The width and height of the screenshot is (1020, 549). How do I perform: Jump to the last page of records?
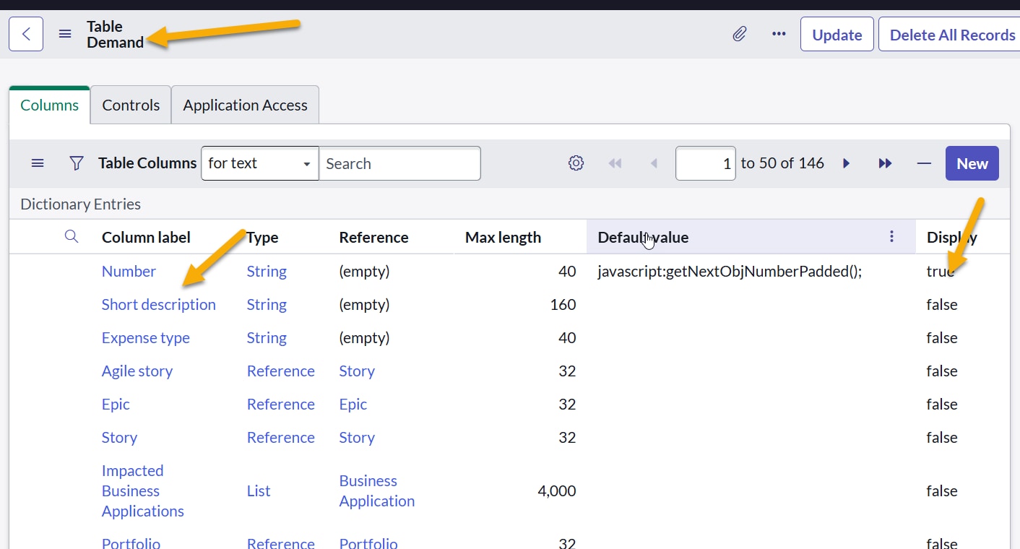coord(885,163)
